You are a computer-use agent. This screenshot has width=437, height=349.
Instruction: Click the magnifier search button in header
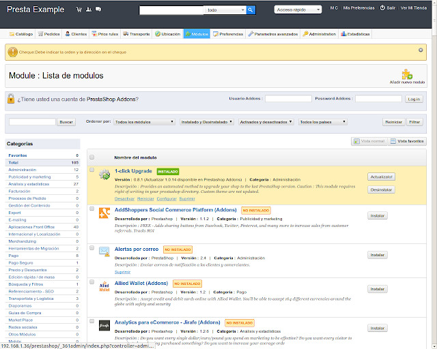pos(251,10)
